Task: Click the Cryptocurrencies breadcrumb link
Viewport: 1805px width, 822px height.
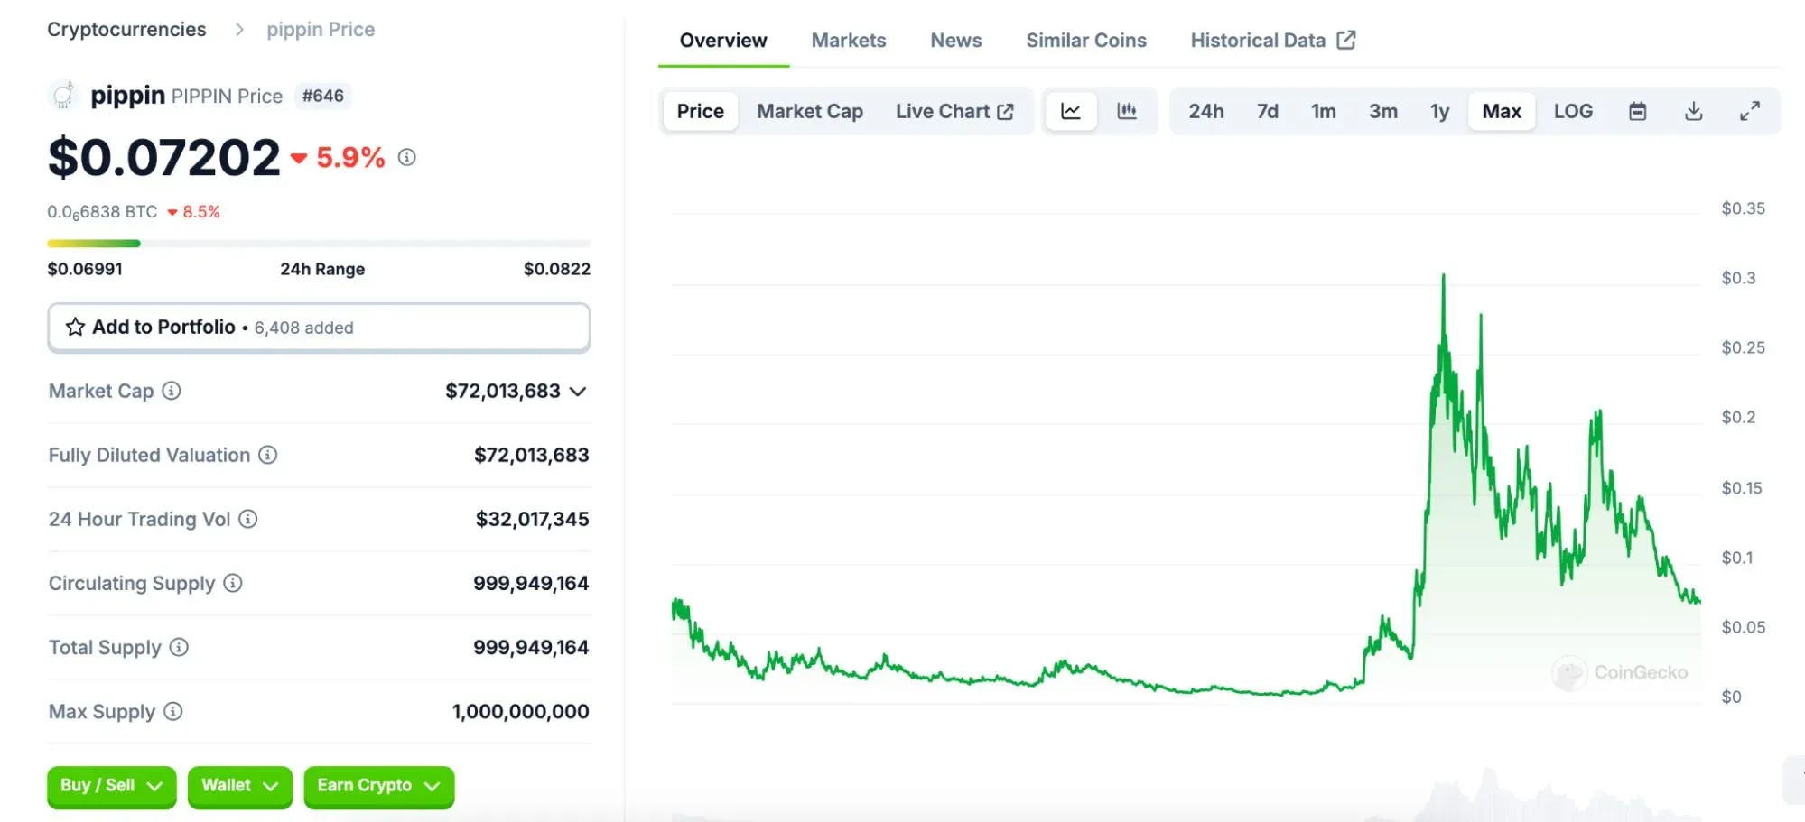Action: (126, 29)
